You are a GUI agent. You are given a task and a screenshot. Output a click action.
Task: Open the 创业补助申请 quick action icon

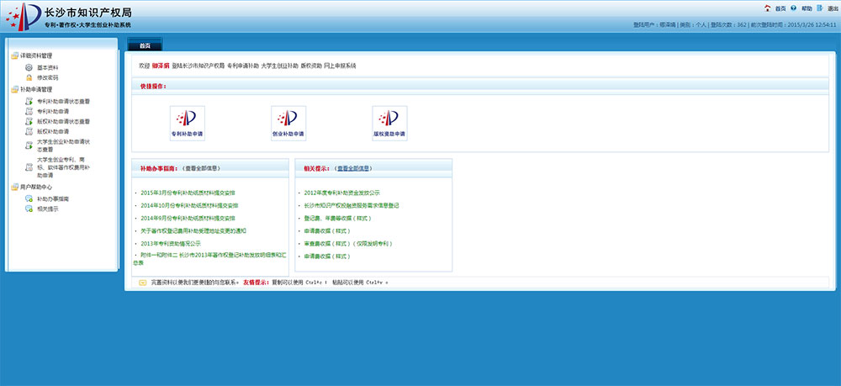288,123
